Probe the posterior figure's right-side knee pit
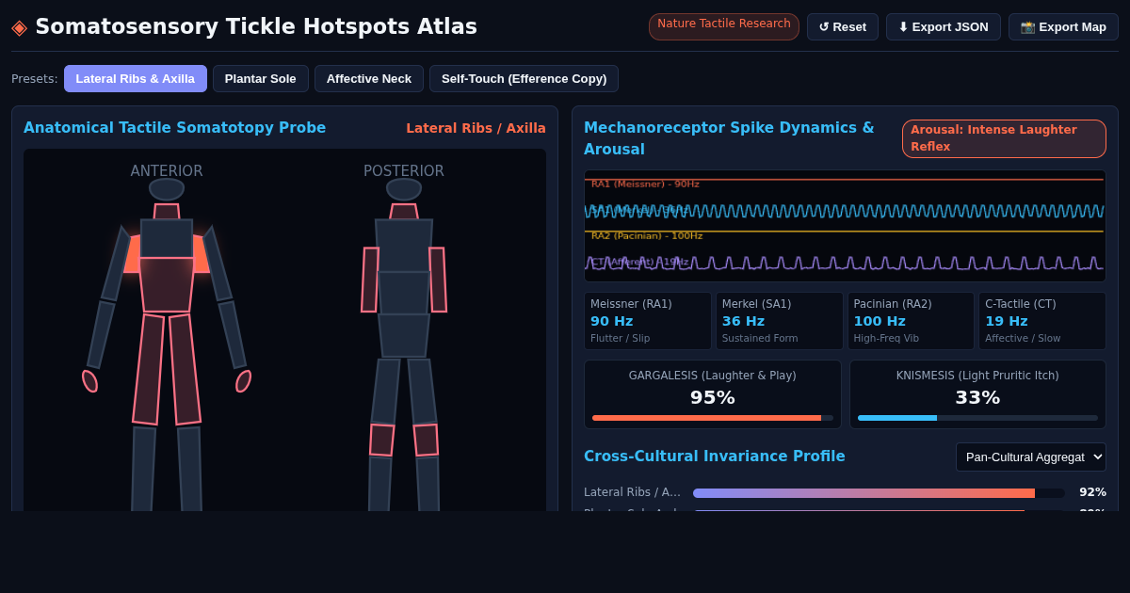This screenshot has width=1130, height=593. 426,440
